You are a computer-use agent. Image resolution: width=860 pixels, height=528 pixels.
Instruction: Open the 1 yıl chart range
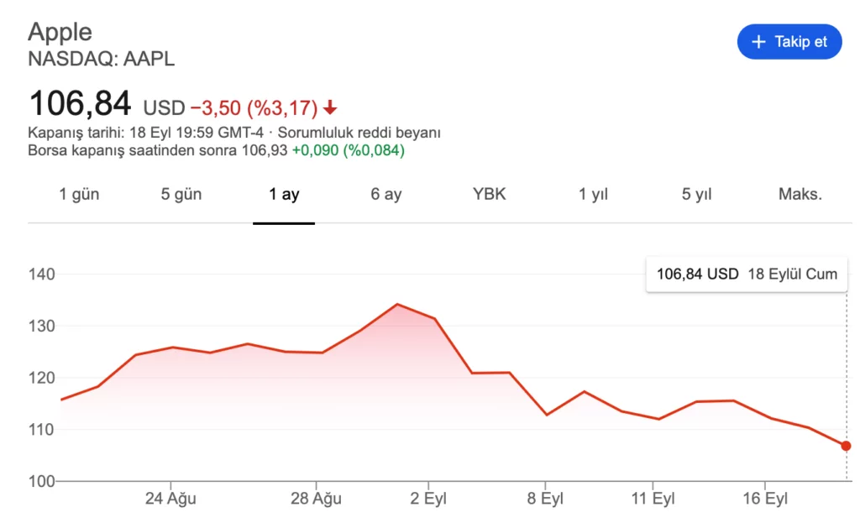[594, 194]
